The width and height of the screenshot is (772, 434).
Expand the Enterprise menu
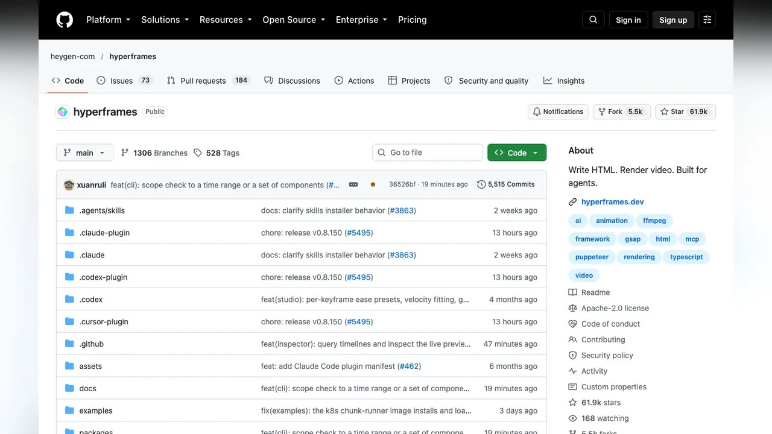(362, 20)
